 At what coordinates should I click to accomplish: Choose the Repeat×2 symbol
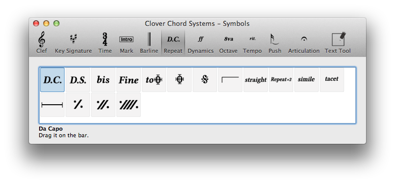click(x=281, y=80)
